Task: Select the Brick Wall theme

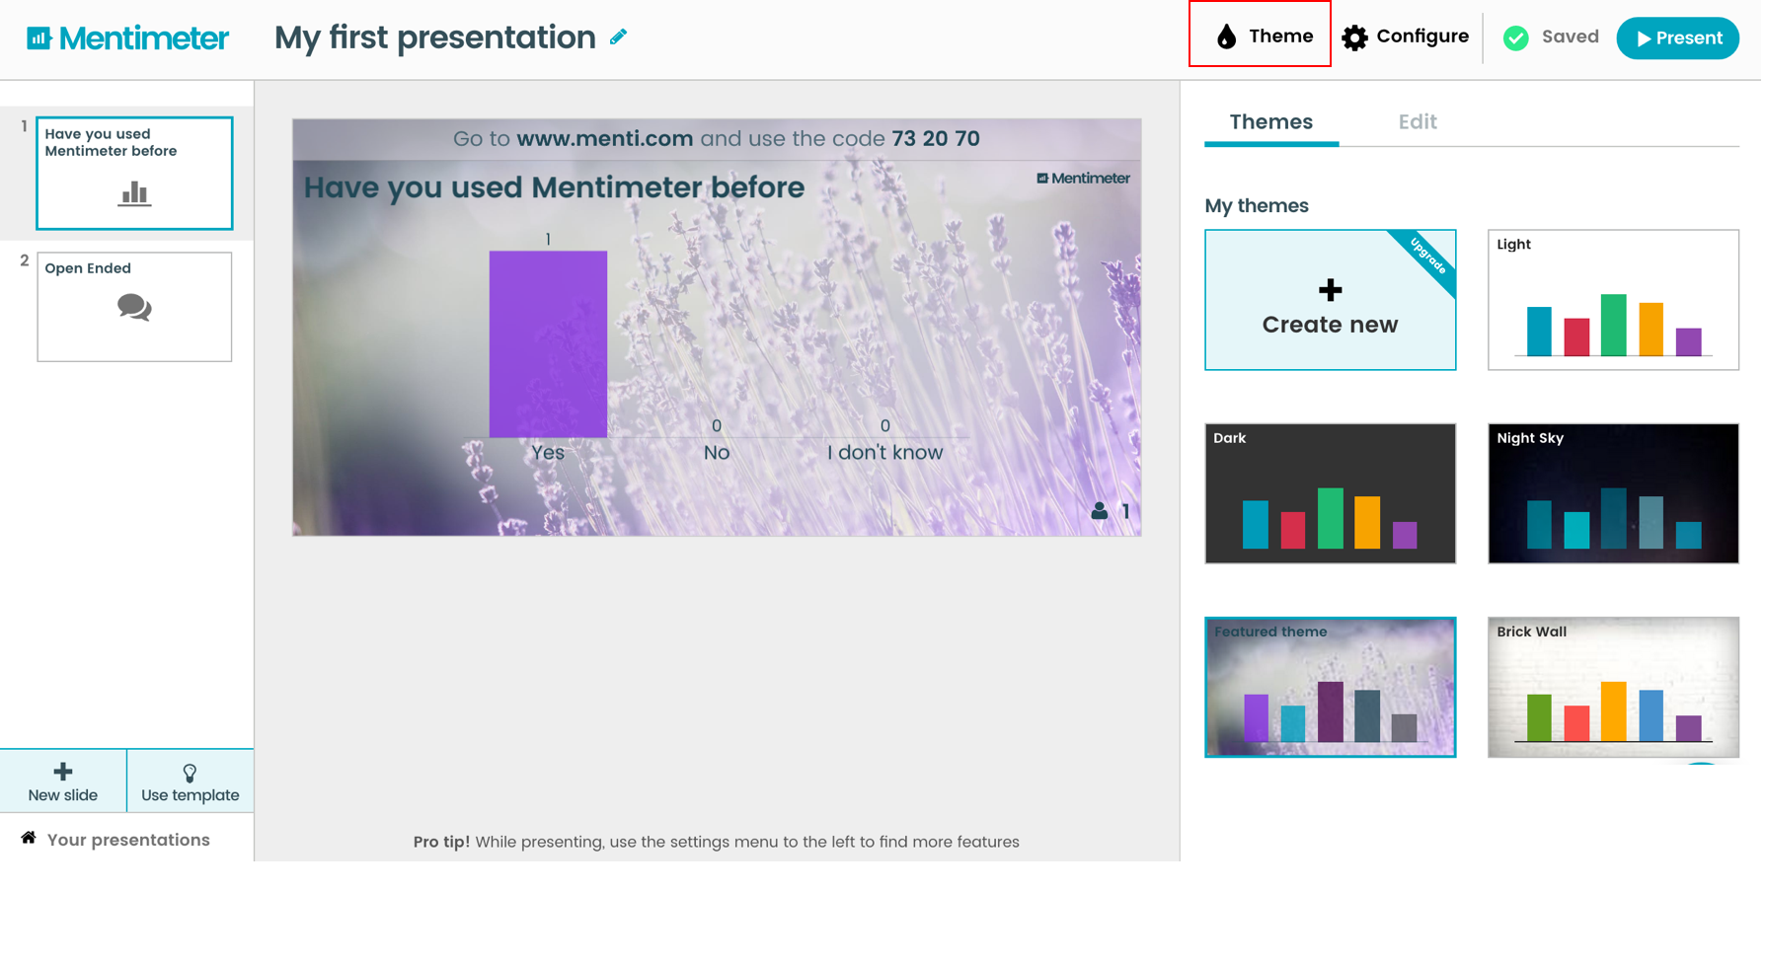Action: pos(1613,687)
